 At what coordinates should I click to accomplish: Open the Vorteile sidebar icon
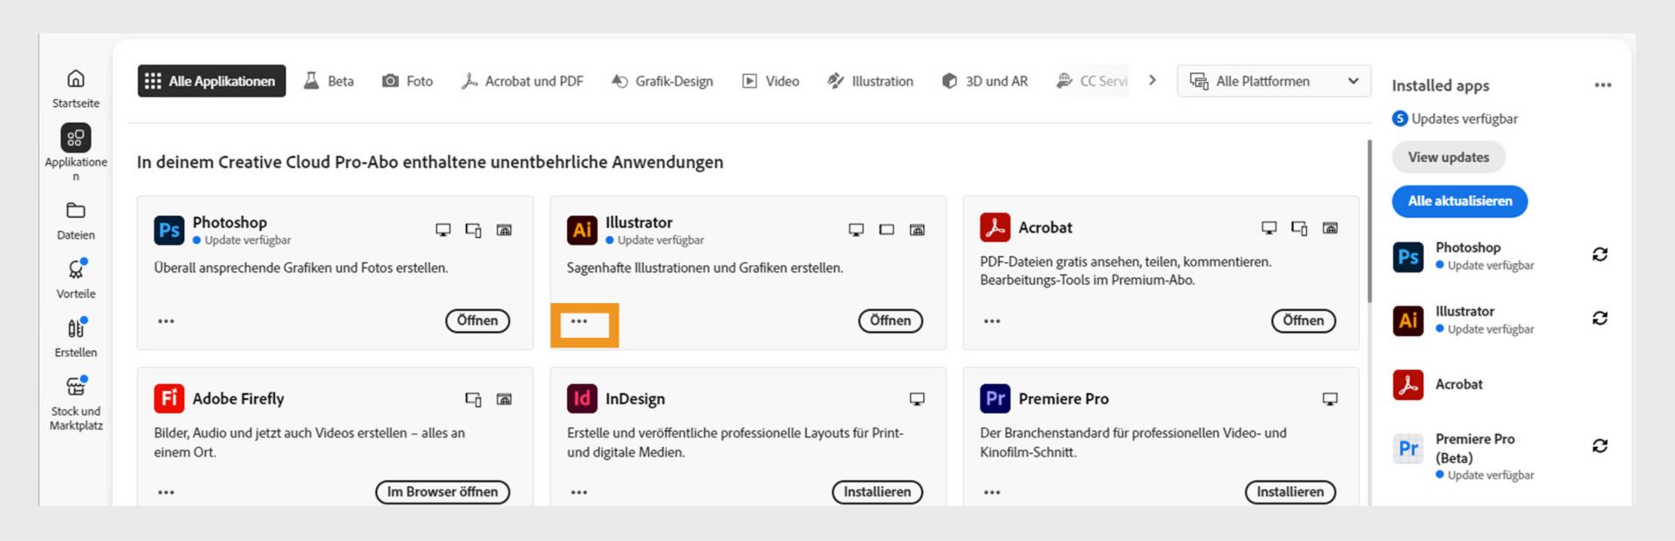76,270
